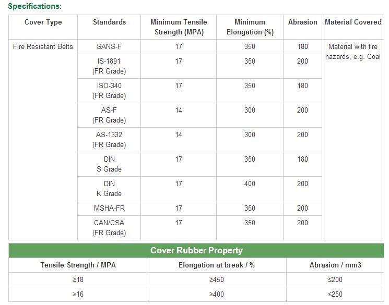Click the DIN K Grade cell

pos(109,188)
